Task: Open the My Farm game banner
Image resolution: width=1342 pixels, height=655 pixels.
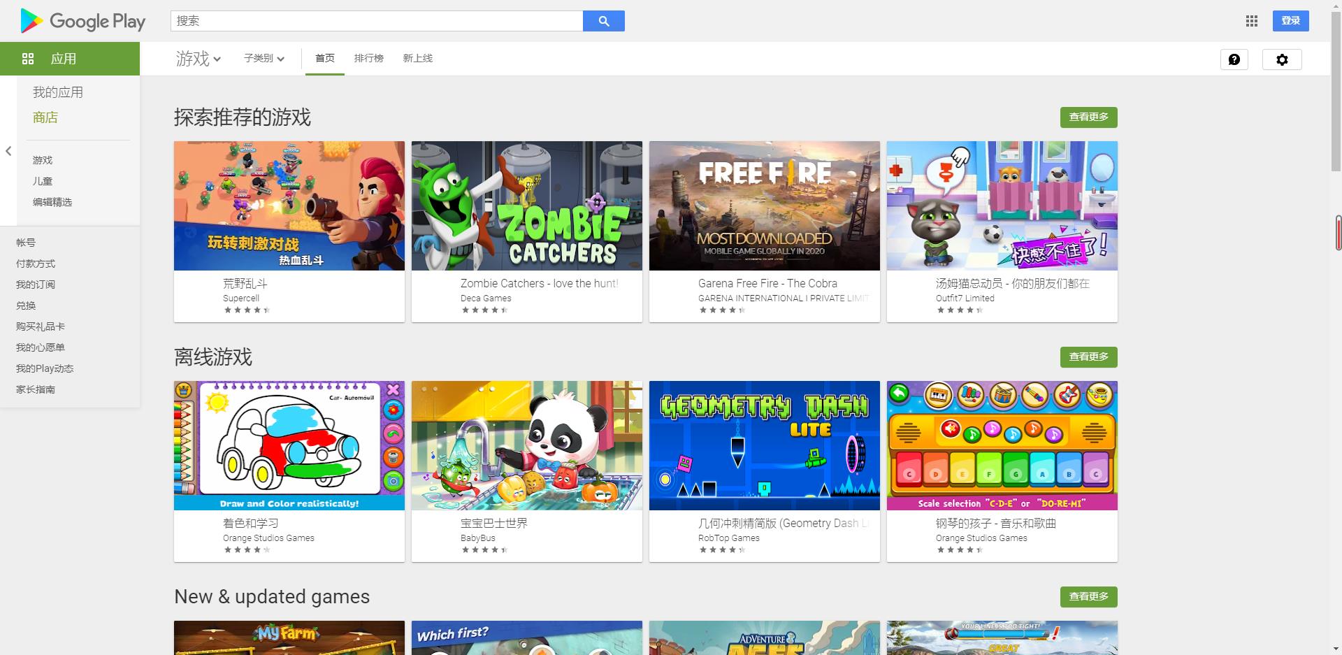Action: [x=289, y=638]
